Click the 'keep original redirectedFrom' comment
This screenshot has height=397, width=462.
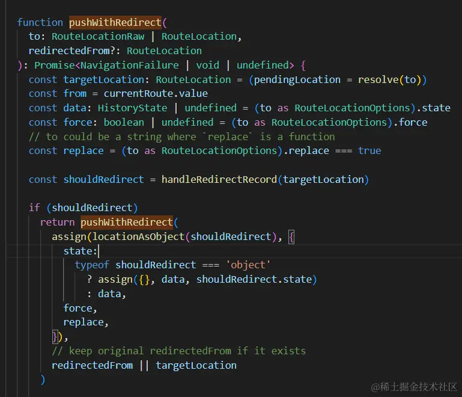(x=179, y=351)
